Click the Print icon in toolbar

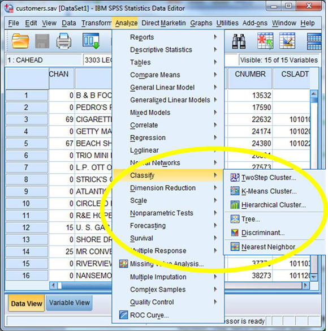64,41
